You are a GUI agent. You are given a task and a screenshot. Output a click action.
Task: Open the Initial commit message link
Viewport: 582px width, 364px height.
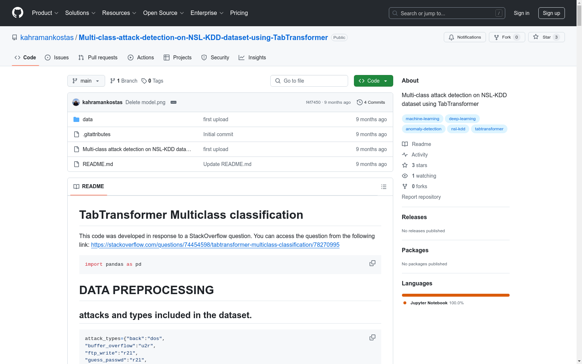pyautogui.click(x=218, y=134)
